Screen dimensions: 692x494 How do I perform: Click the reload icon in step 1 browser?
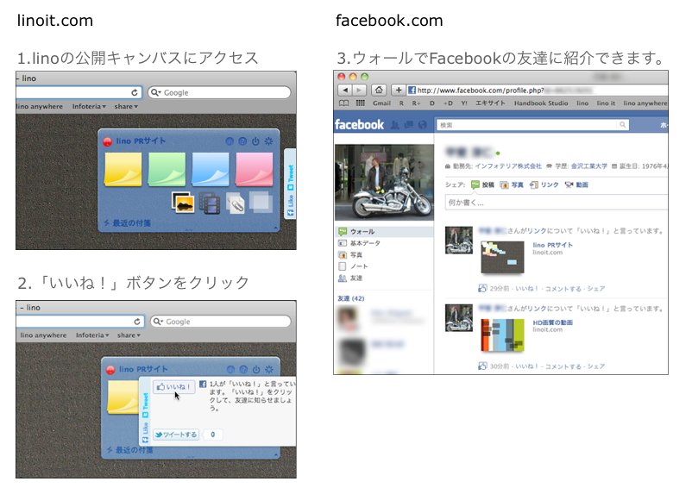(x=135, y=92)
